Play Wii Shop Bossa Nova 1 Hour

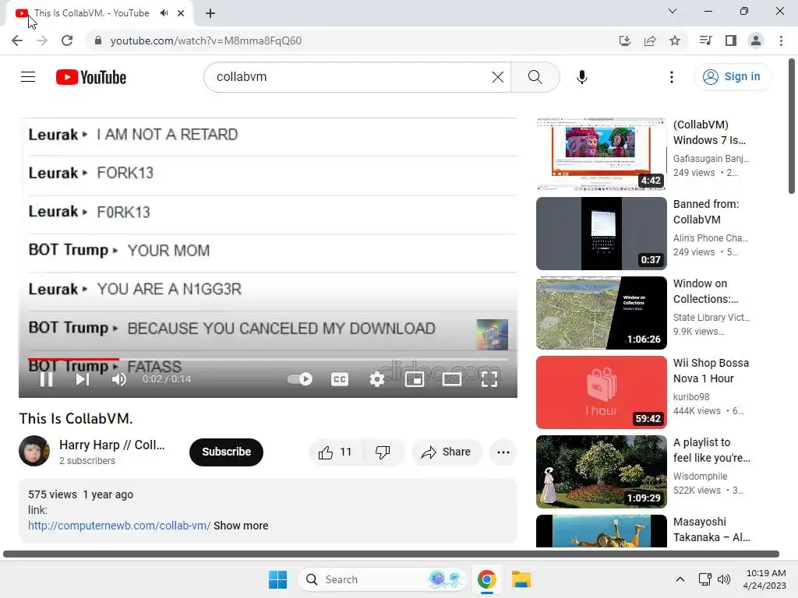coord(601,392)
